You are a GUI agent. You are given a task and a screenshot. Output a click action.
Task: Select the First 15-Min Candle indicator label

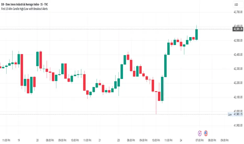(26, 9)
